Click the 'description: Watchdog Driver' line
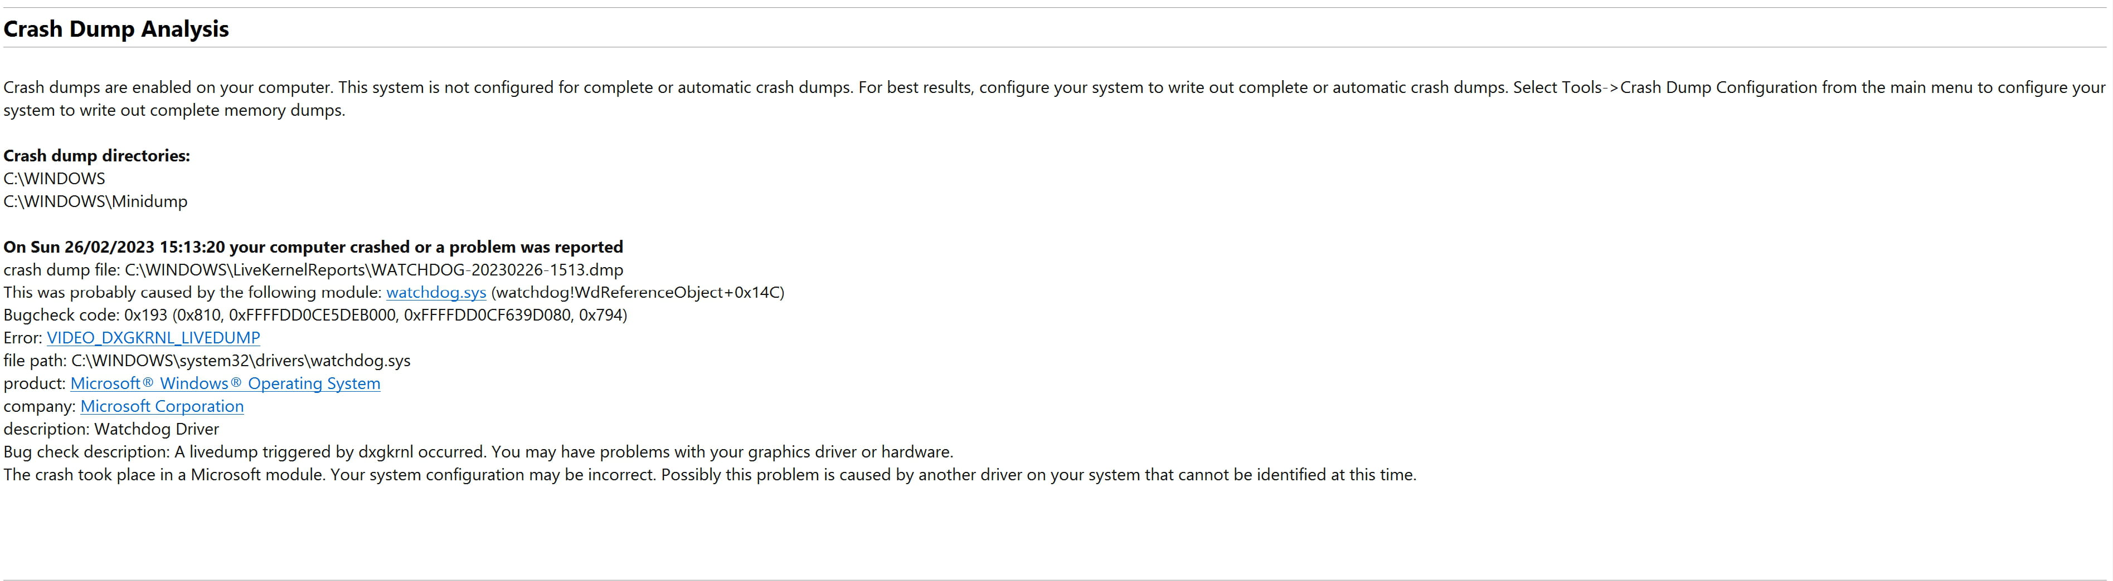This screenshot has width=2113, height=581. click(111, 430)
